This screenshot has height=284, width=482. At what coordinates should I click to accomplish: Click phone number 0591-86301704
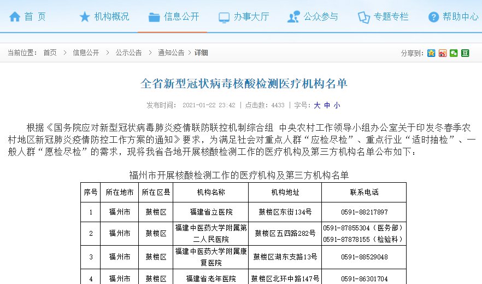click(365, 279)
